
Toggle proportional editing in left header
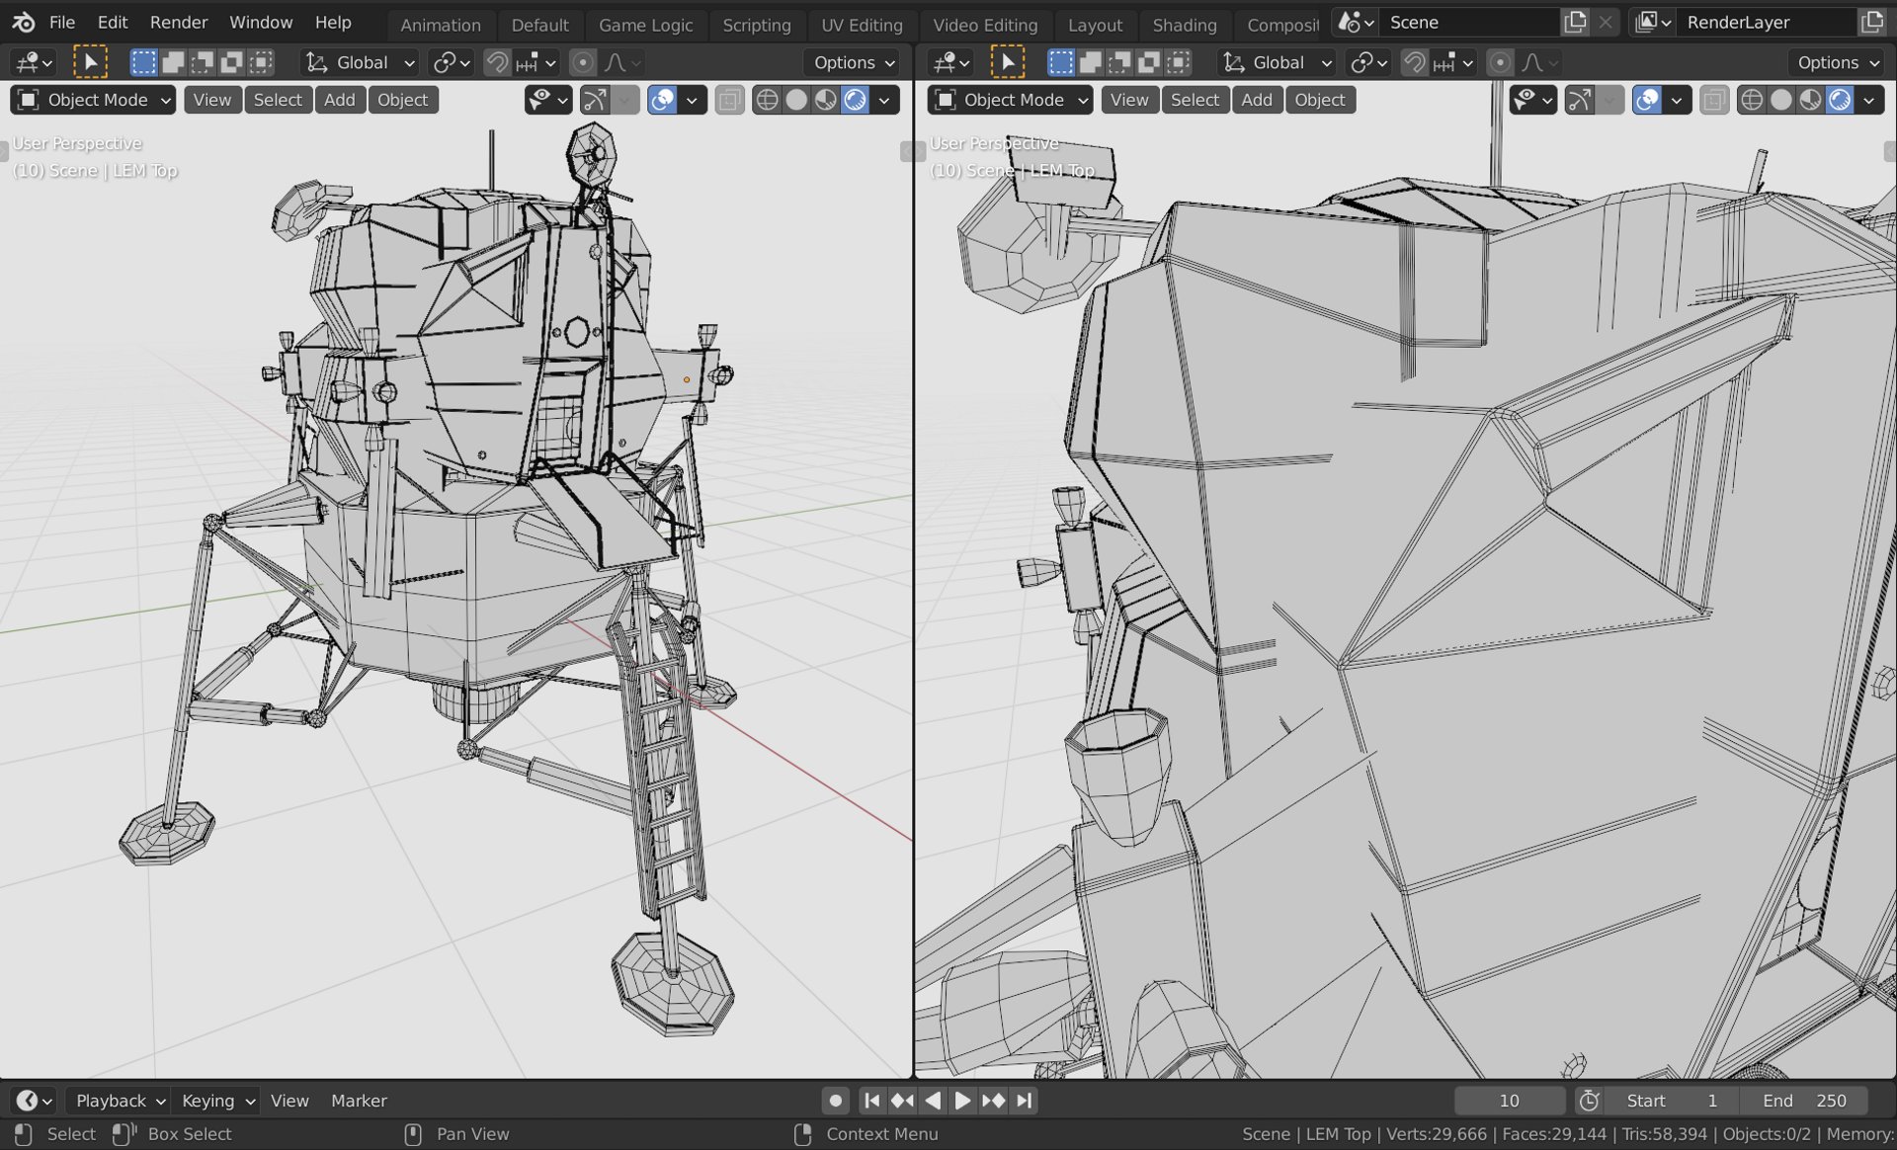click(x=583, y=62)
